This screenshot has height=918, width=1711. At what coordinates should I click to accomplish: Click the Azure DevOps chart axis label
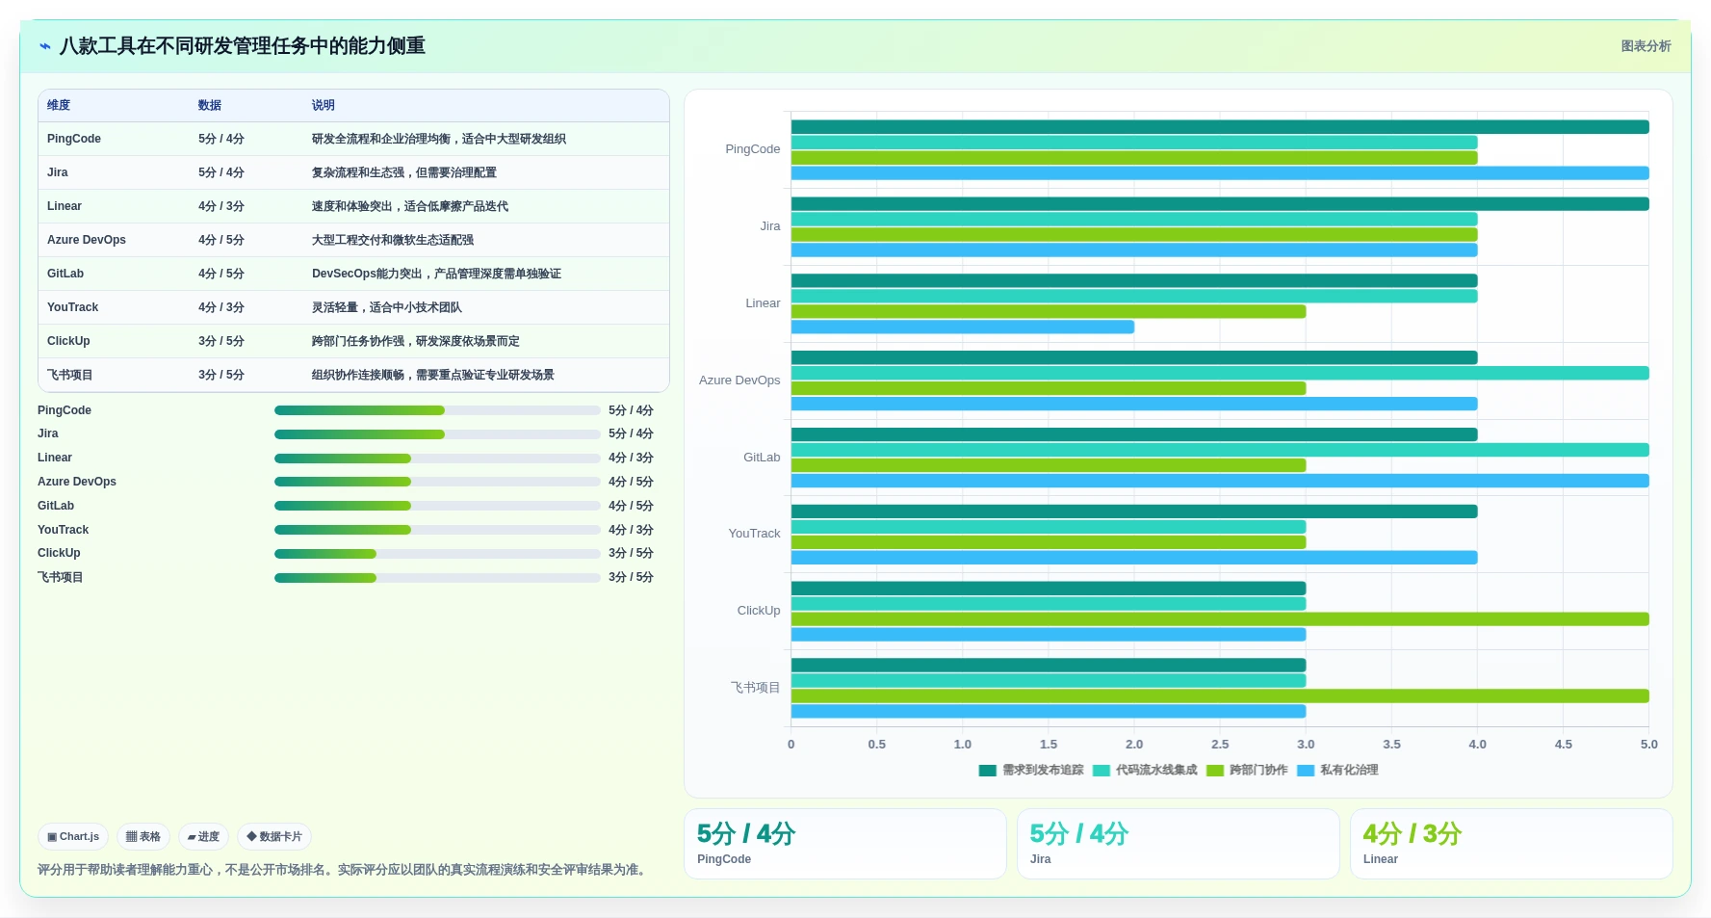tap(739, 380)
